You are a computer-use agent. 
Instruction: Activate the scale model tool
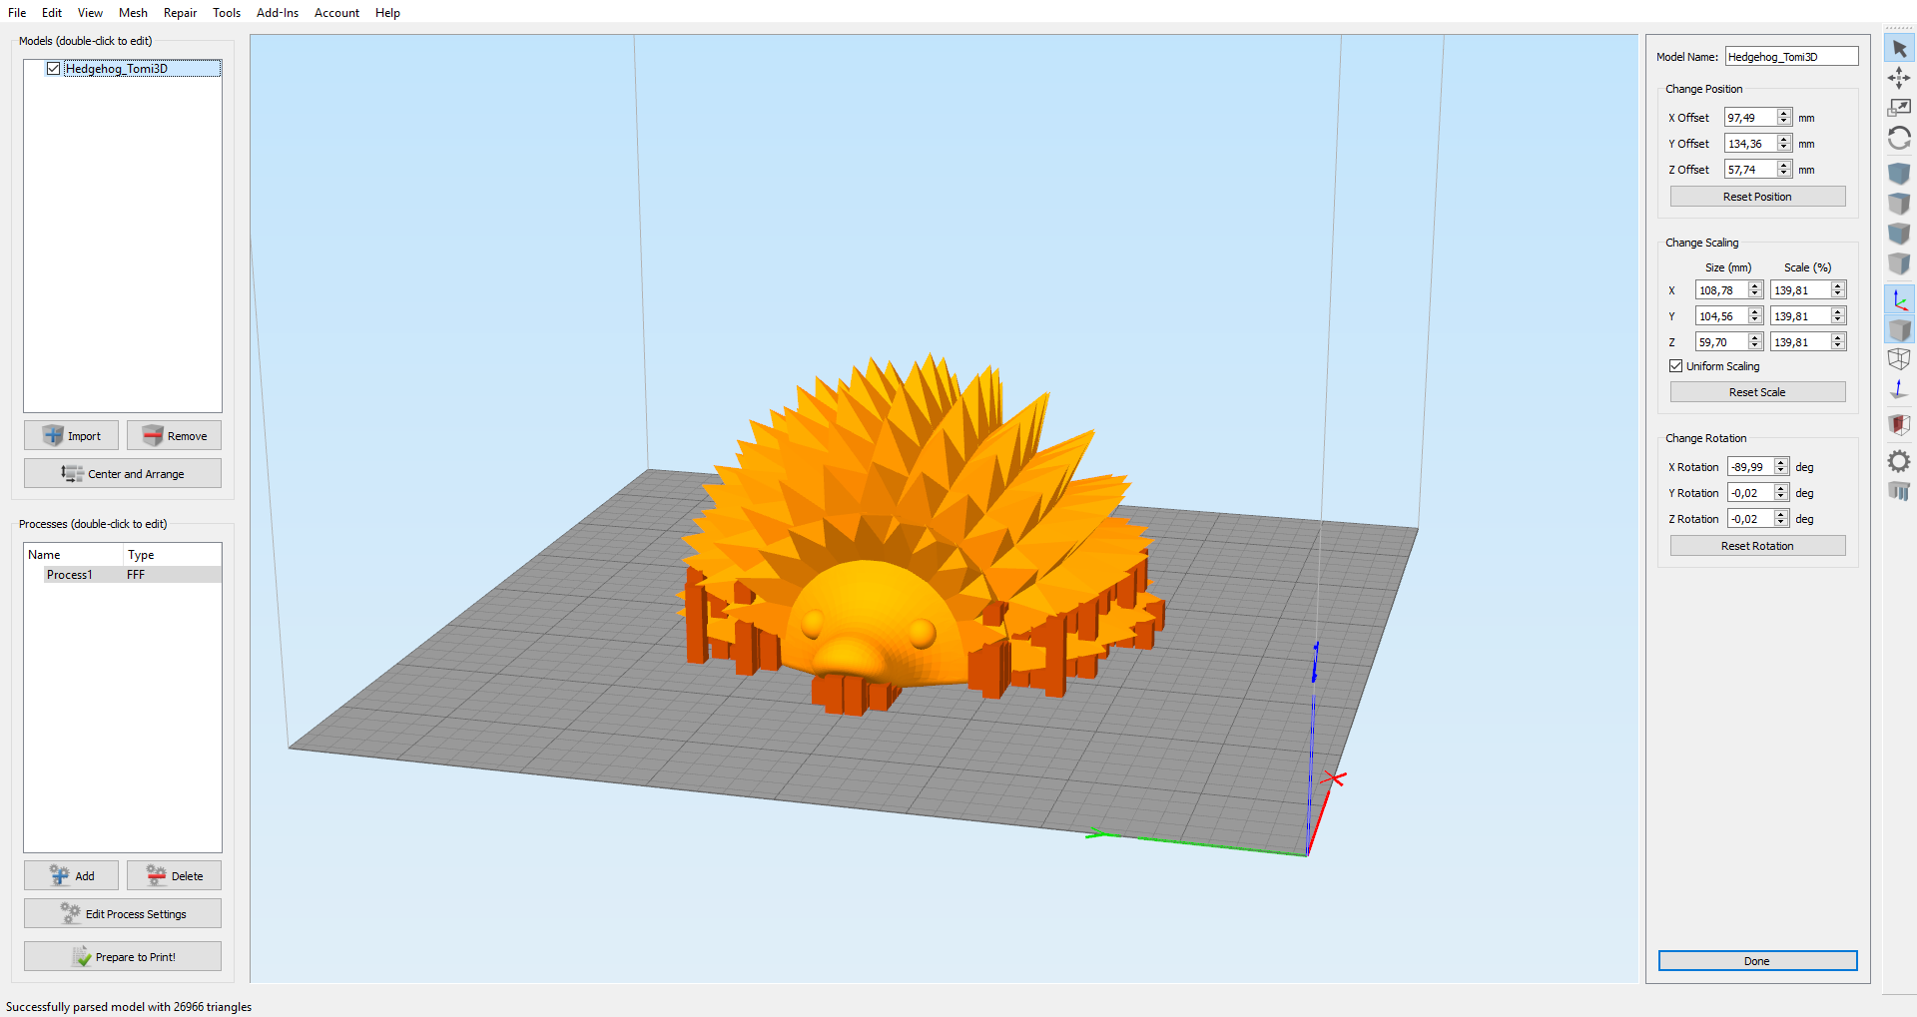[x=1899, y=108]
